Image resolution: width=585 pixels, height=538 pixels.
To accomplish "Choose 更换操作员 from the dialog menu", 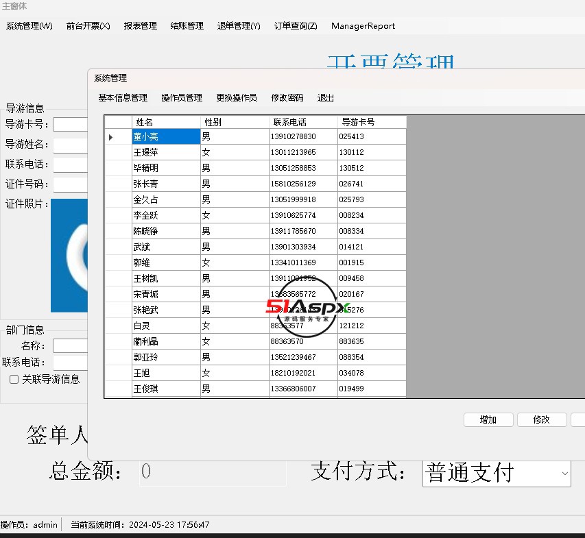I will pyautogui.click(x=237, y=98).
